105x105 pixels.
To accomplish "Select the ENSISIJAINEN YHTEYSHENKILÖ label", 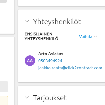I will (x=41, y=36).
